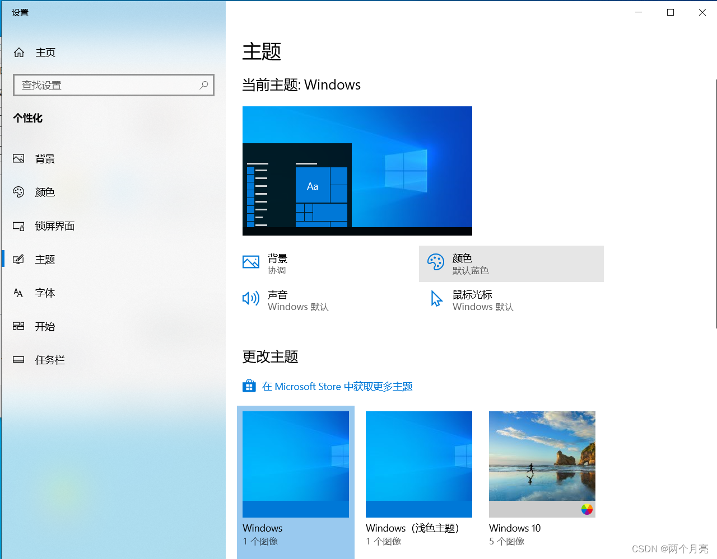Click the speaker icon for 声音
Viewport: 717px width, 559px height.
tap(251, 298)
